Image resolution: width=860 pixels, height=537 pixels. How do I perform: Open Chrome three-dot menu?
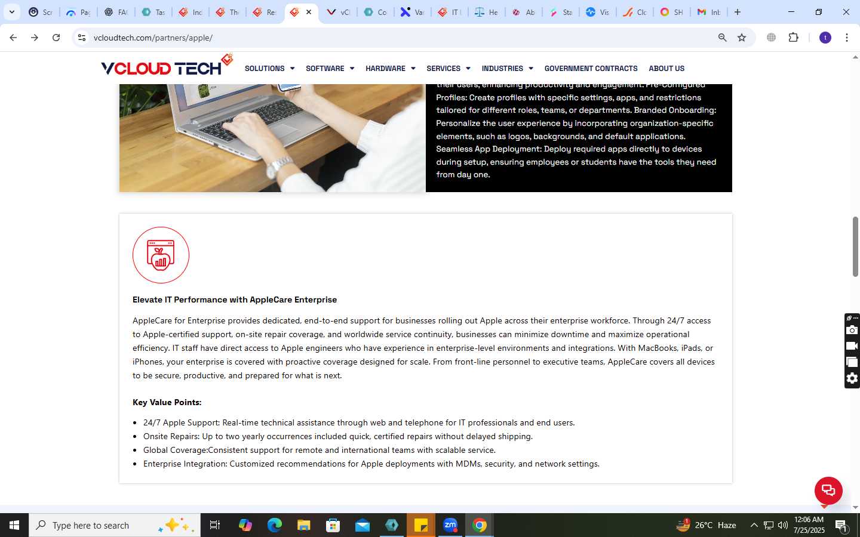(847, 38)
